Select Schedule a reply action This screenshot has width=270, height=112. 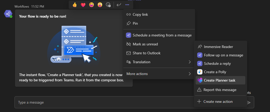220,63
